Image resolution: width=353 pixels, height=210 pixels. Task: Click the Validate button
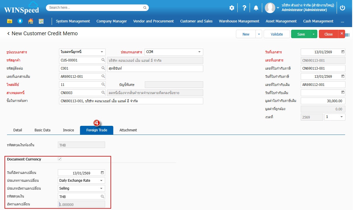click(x=277, y=34)
